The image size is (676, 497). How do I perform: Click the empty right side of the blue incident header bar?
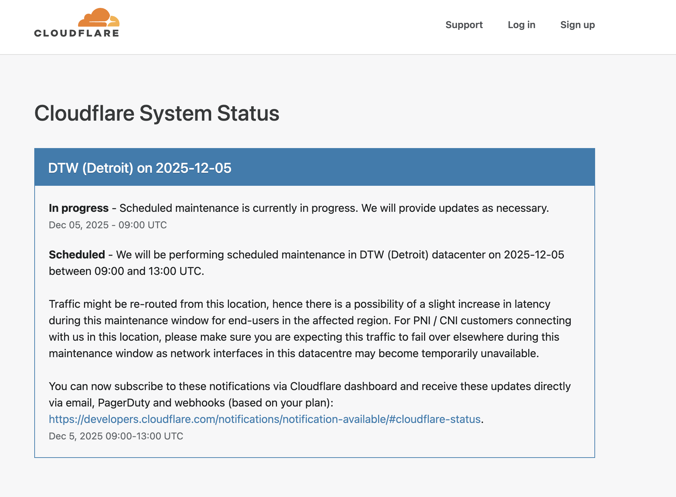pos(446,167)
